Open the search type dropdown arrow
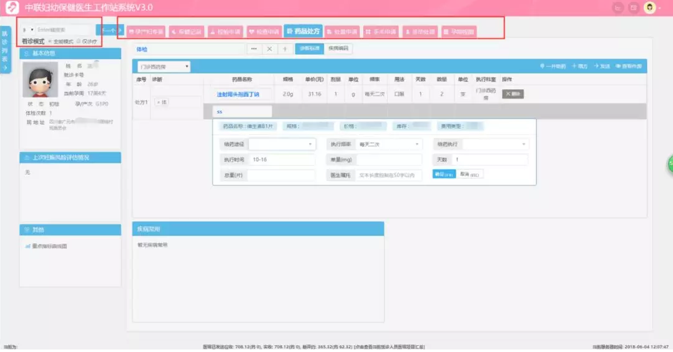The width and height of the screenshot is (673, 352). (x=32, y=29)
